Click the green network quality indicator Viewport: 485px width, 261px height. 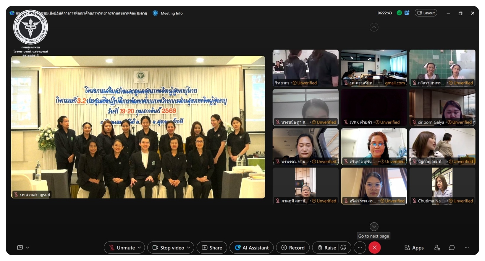[399, 13]
